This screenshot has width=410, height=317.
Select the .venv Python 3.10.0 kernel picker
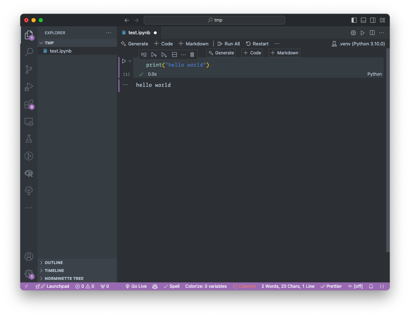(358, 44)
